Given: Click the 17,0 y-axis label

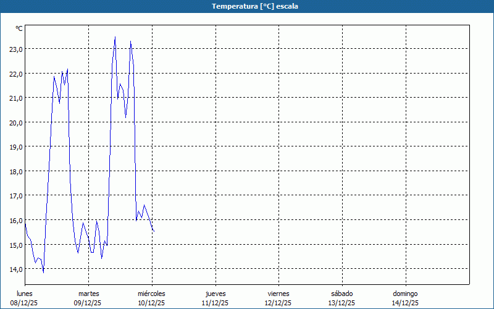Looking at the screenshot, I should [16, 196].
